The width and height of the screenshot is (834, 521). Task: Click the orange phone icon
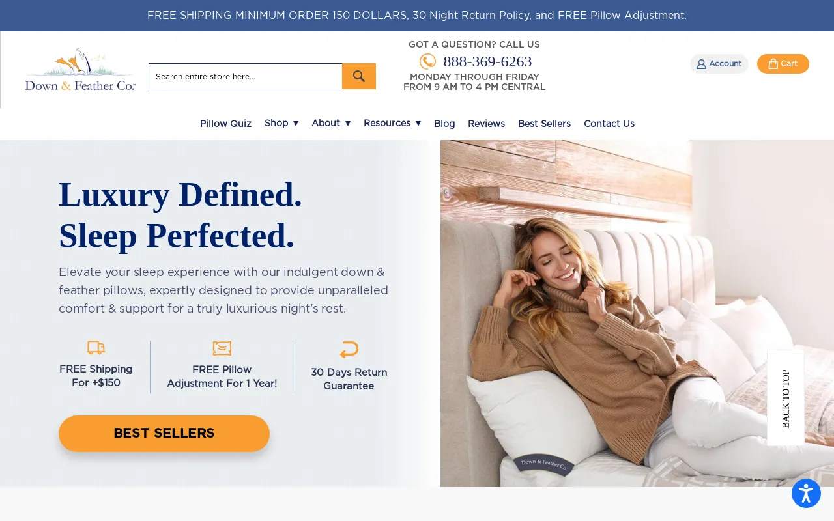[x=427, y=62]
